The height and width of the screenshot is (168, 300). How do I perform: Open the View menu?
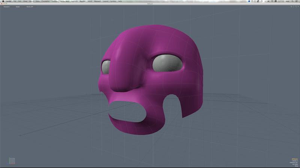coord(25,1)
